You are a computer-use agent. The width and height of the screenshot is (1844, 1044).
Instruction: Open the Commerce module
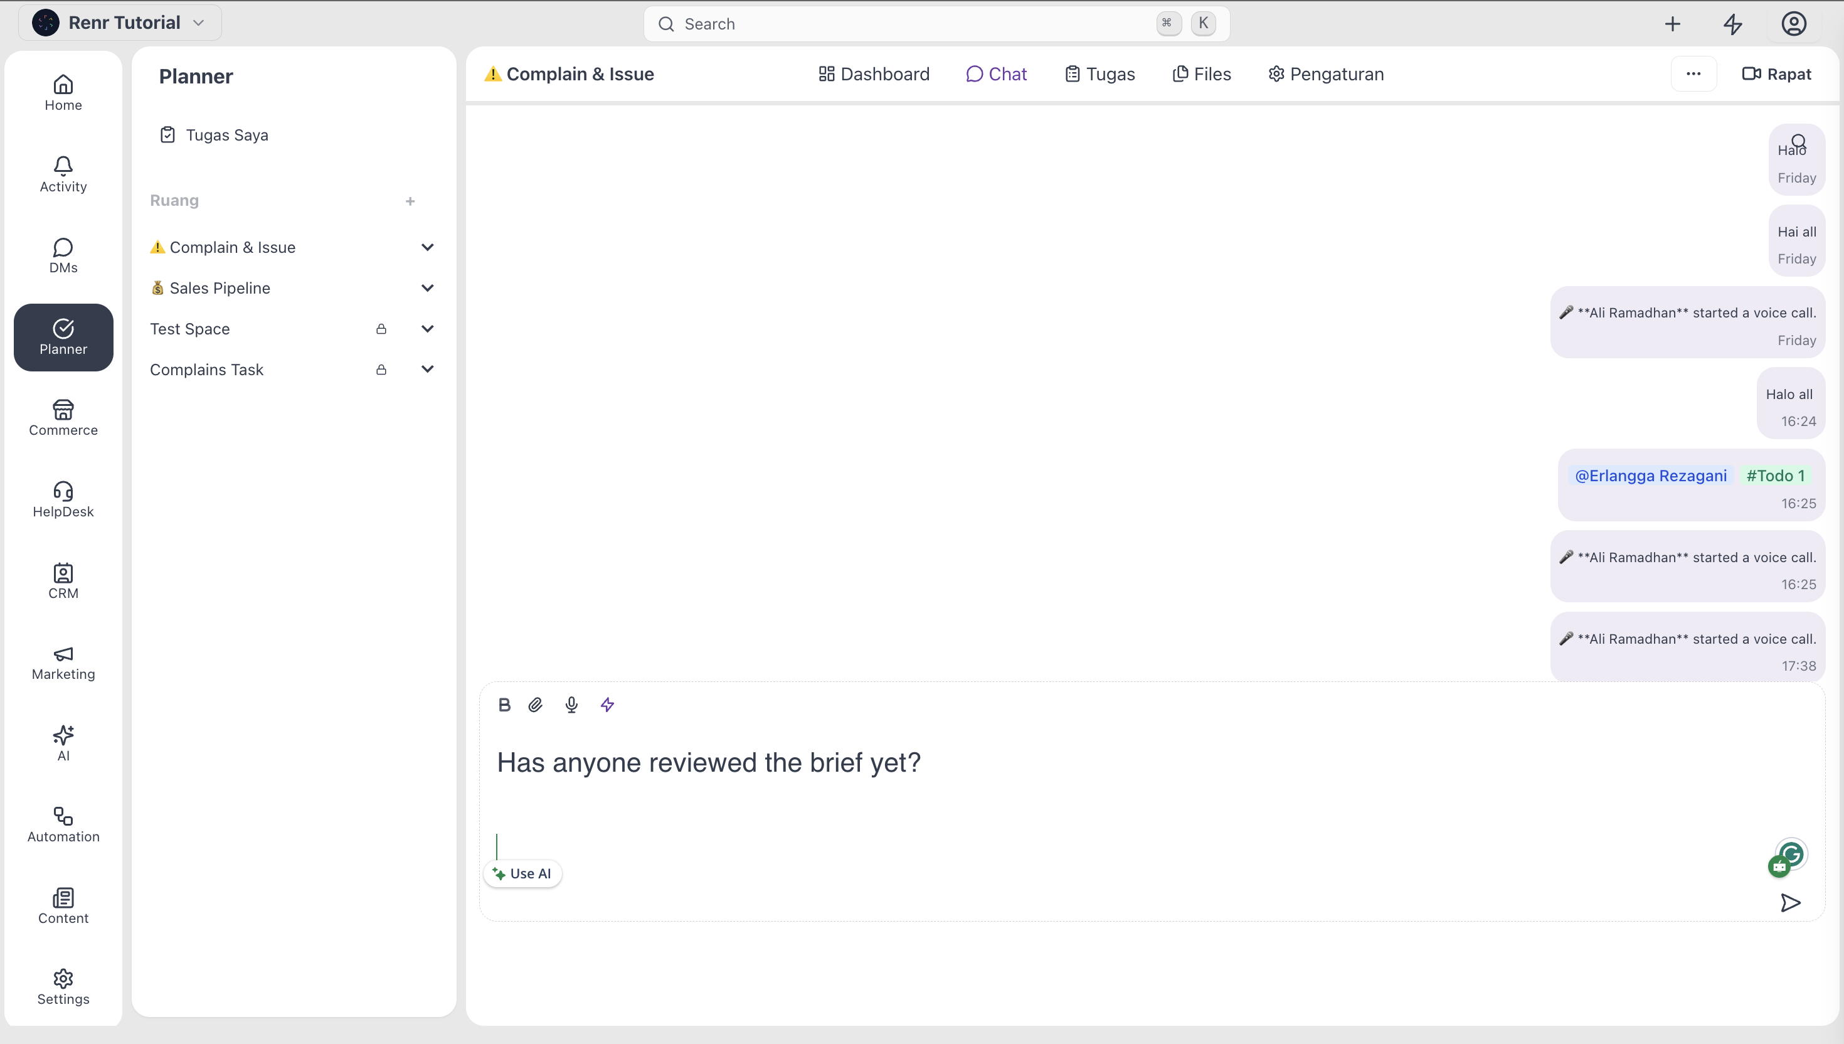63,418
